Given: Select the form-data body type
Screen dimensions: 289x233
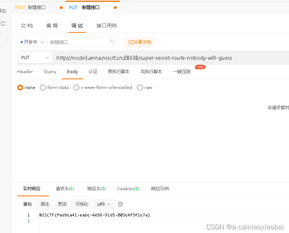Looking at the screenshot, I should click(43, 88).
